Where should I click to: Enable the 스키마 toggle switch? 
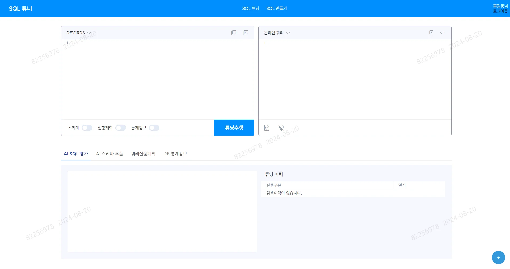[x=87, y=128]
